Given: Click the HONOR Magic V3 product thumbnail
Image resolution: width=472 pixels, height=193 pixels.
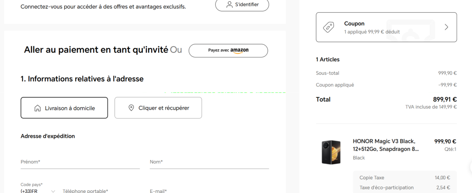Looking at the screenshot, I should click(x=331, y=152).
